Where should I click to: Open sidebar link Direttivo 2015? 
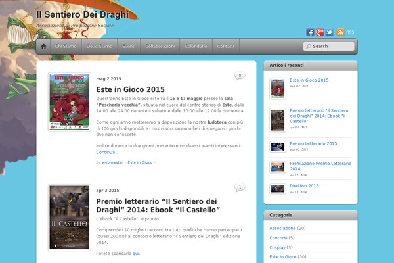coord(304,185)
